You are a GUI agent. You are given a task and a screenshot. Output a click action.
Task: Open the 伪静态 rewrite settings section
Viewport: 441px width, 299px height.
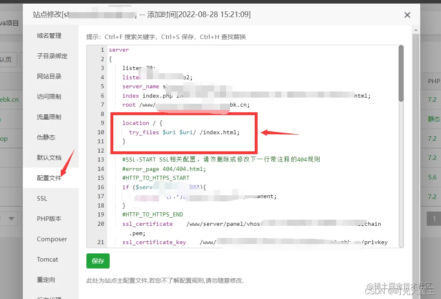tap(46, 137)
